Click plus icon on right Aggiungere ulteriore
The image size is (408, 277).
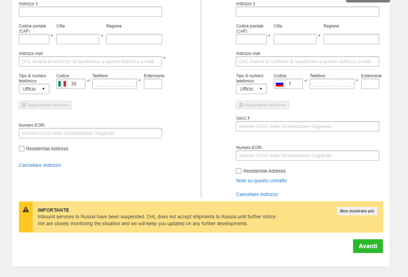coord(241,105)
